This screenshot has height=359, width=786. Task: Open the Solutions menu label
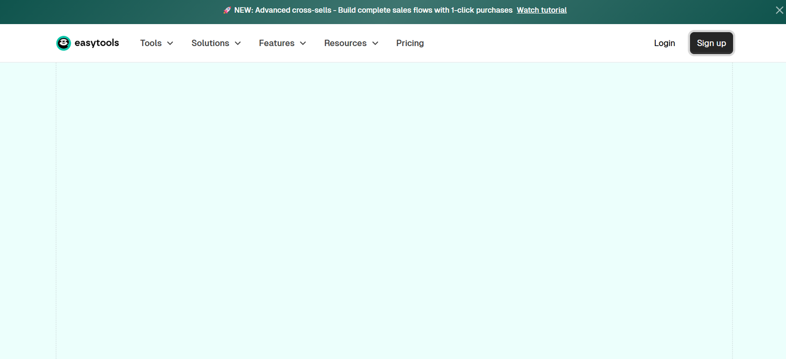[210, 43]
